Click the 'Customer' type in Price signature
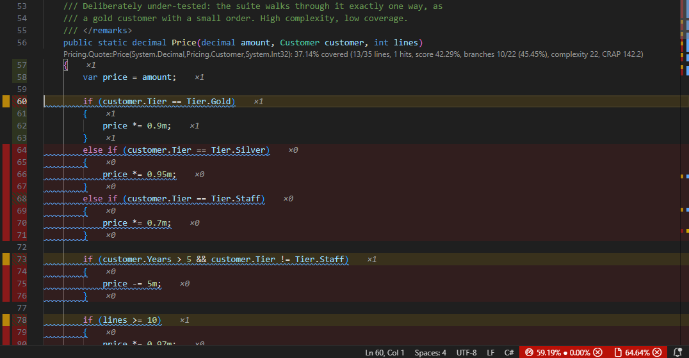The width and height of the screenshot is (689, 358). click(300, 43)
